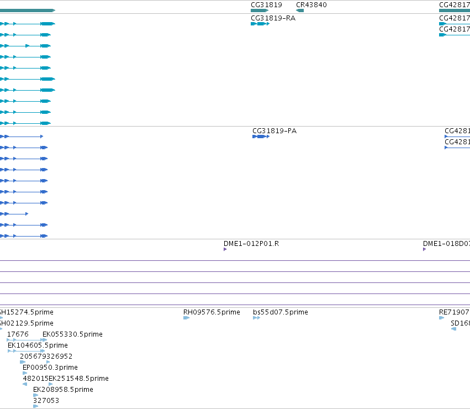Click the 326952 feature label
The image size is (470, 409).
(x=60, y=356)
